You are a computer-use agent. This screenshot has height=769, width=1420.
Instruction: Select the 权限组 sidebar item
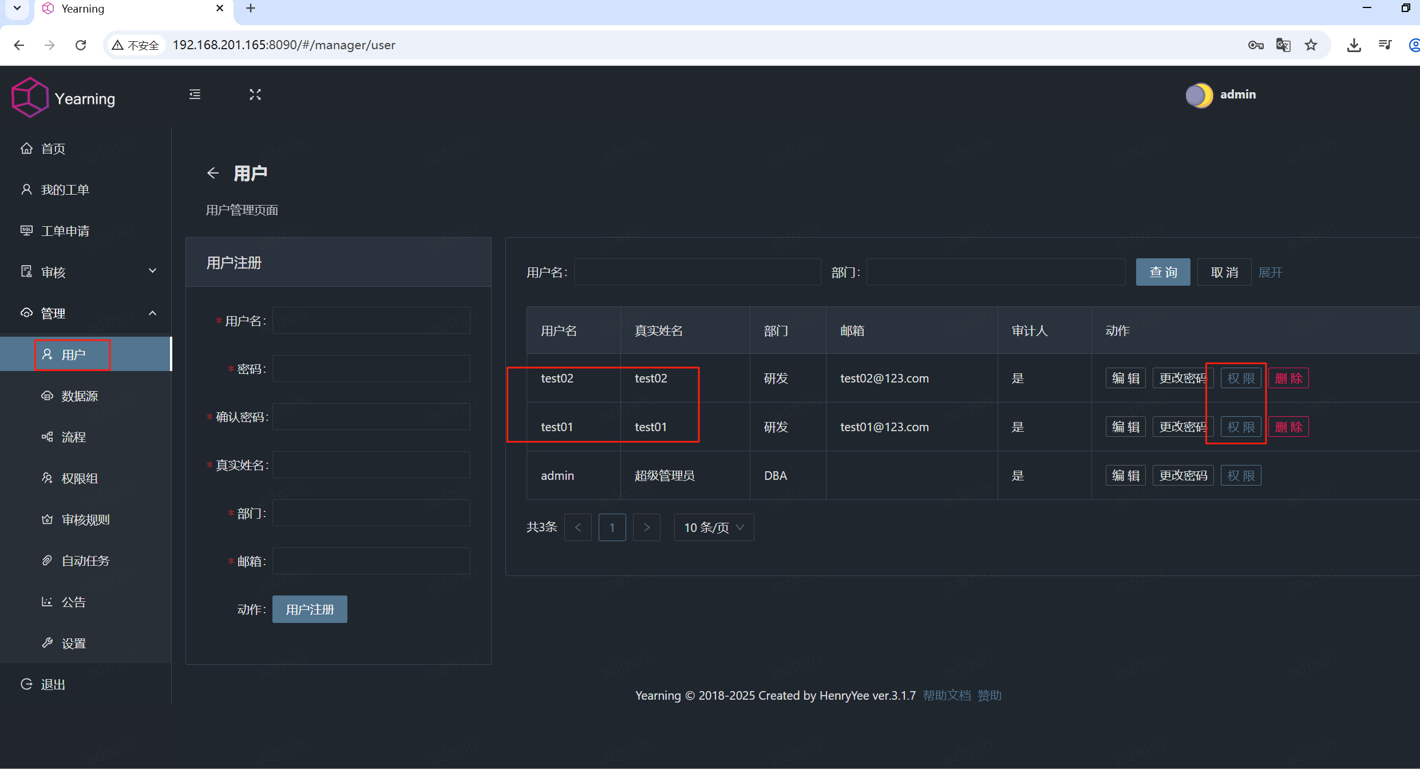click(x=80, y=478)
